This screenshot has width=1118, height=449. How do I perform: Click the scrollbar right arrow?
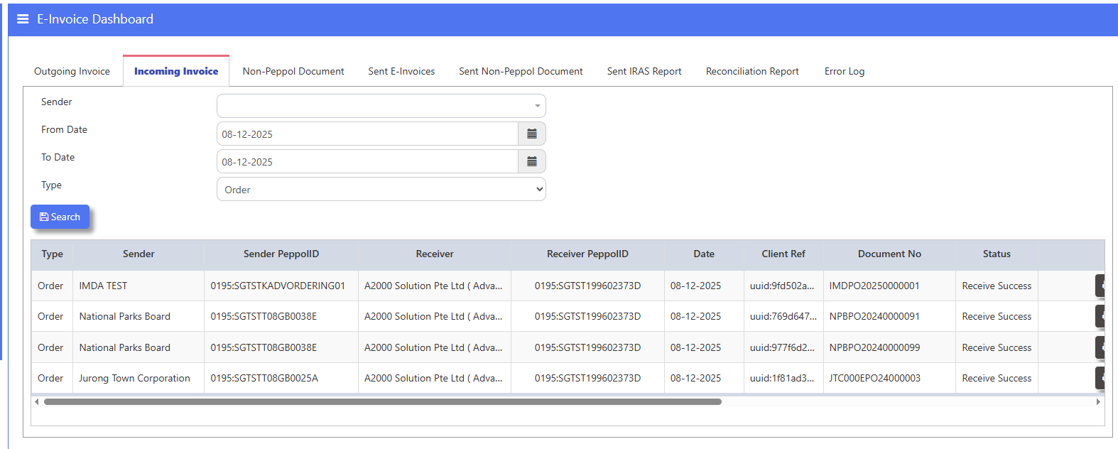pyautogui.click(x=1098, y=401)
